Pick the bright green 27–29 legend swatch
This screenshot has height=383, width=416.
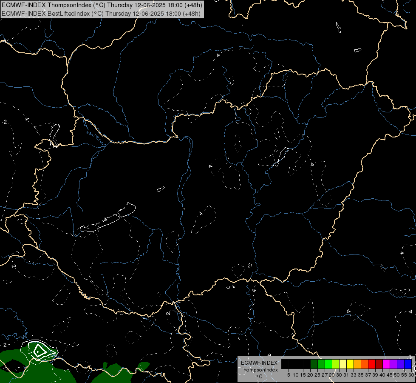pos(328,364)
